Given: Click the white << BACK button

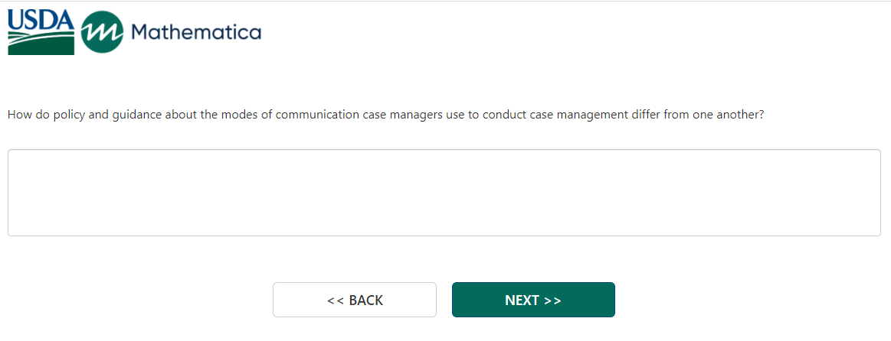Looking at the screenshot, I should [355, 300].
